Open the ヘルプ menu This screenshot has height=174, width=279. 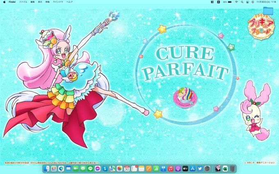coord(69,2)
